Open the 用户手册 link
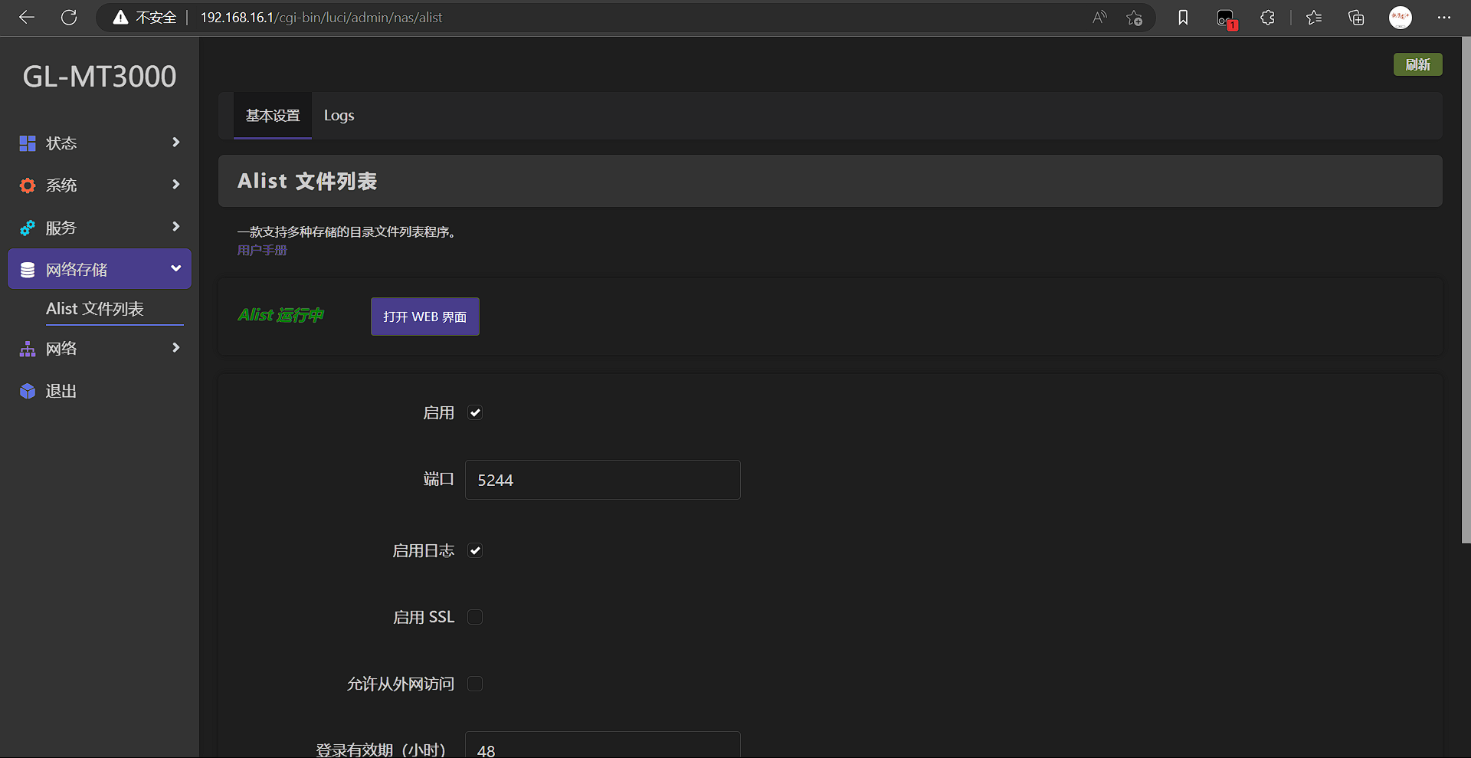 pos(262,251)
